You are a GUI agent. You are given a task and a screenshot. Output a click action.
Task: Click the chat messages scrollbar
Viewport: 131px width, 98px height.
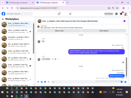(x=126, y=67)
